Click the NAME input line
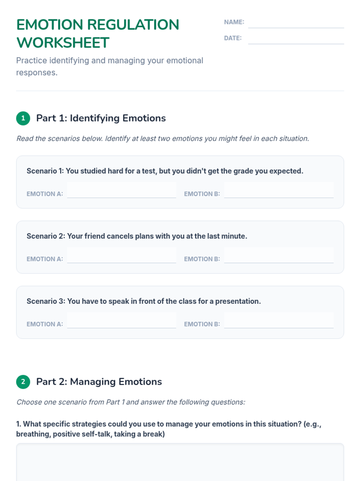Image resolution: width=360 pixels, height=481 pixels. (296, 23)
